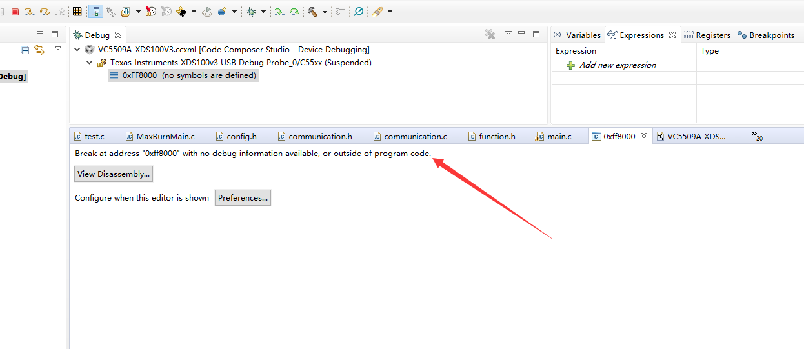Switch to the Variables tab
This screenshot has height=349, width=804.
coord(577,35)
